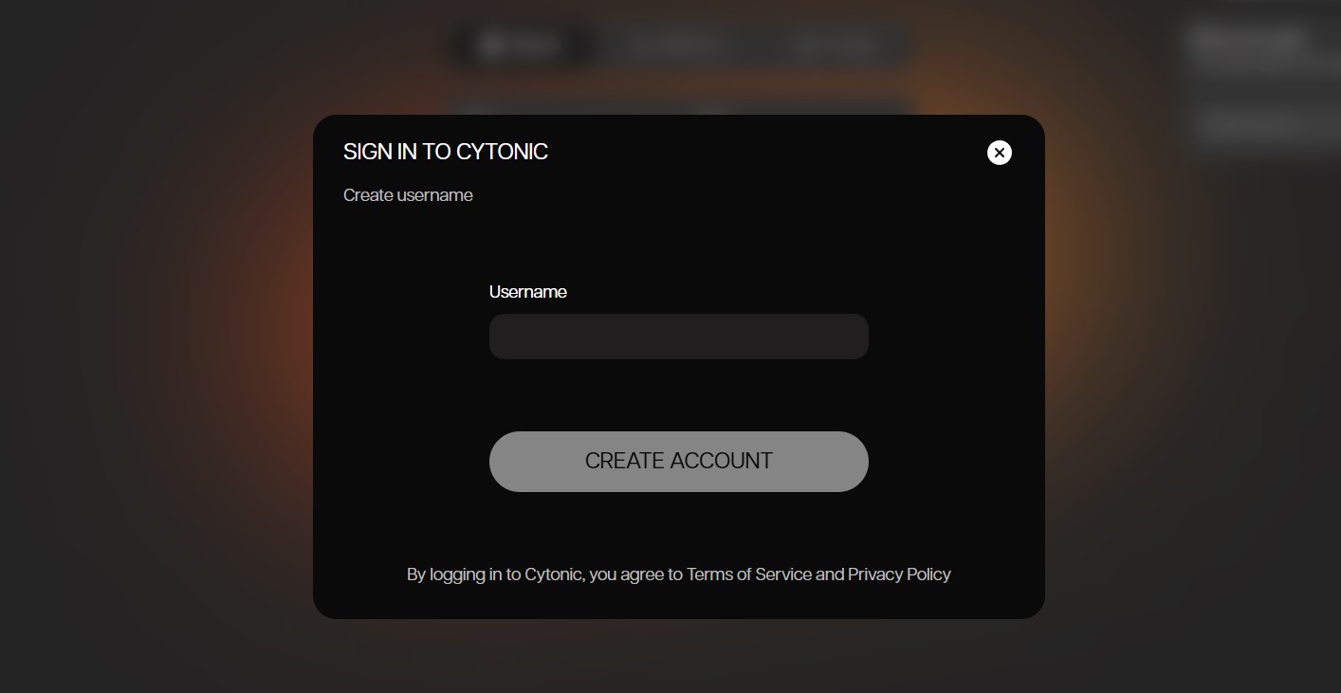Click the Username input field
This screenshot has width=1341, height=693.
point(678,337)
